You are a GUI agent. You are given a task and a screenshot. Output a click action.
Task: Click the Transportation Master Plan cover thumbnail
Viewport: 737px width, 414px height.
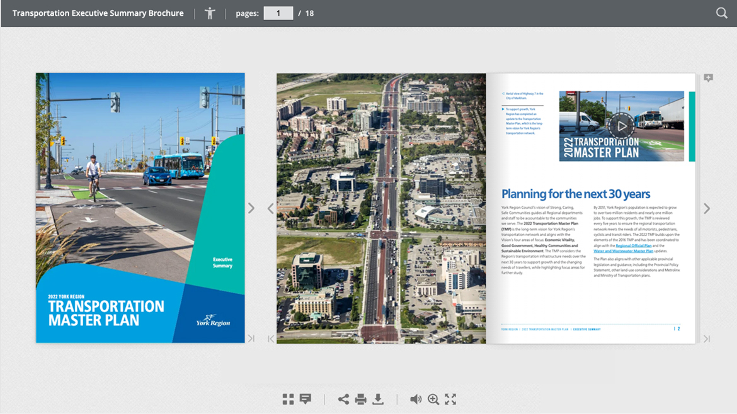tap(140, 208)
